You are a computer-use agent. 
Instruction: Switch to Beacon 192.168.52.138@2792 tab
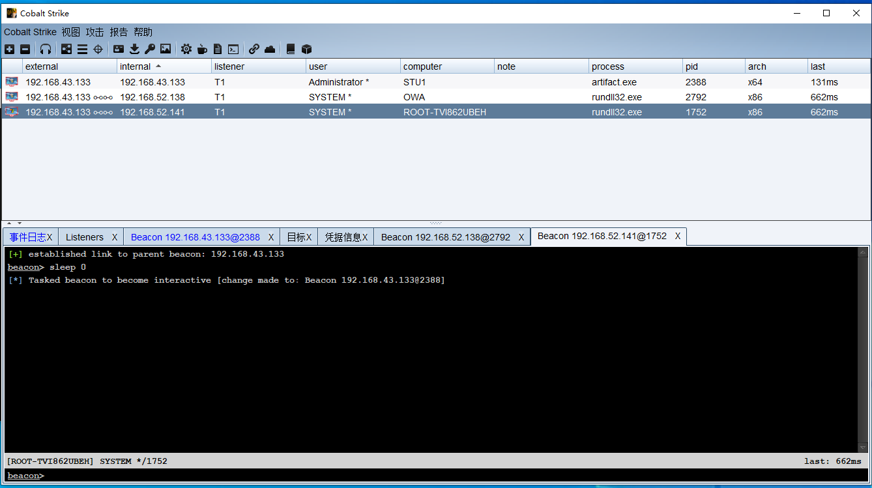coord(446,237)
